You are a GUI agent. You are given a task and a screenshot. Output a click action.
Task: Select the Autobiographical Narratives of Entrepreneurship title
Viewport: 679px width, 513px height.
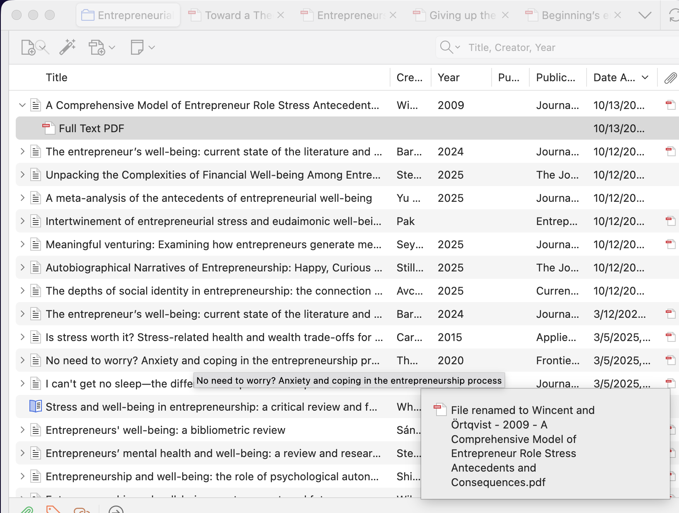pos(214,268)
